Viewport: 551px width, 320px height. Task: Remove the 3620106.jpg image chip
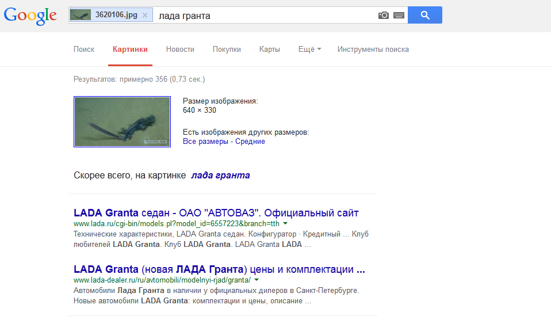pos(145,15)
